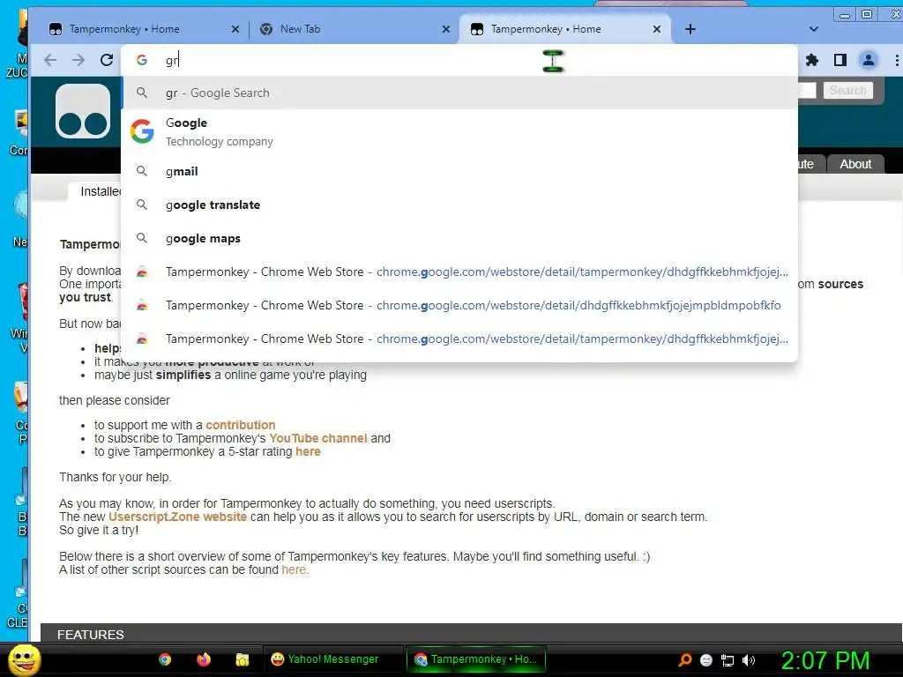Click the 'Thanks for your help.' text
903x677 pixels.
(116, 477)
